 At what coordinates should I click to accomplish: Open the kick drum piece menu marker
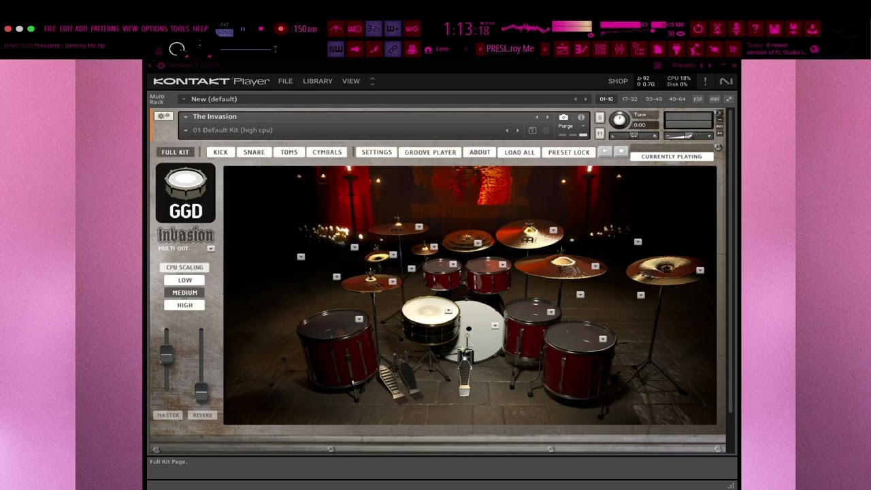pos(495,325)
